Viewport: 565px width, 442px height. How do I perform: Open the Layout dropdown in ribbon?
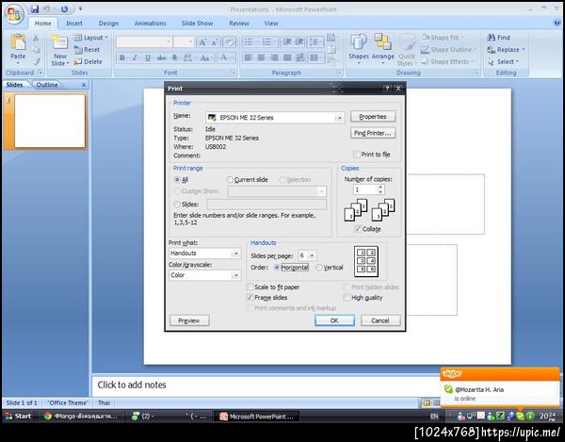coord(91,38)
